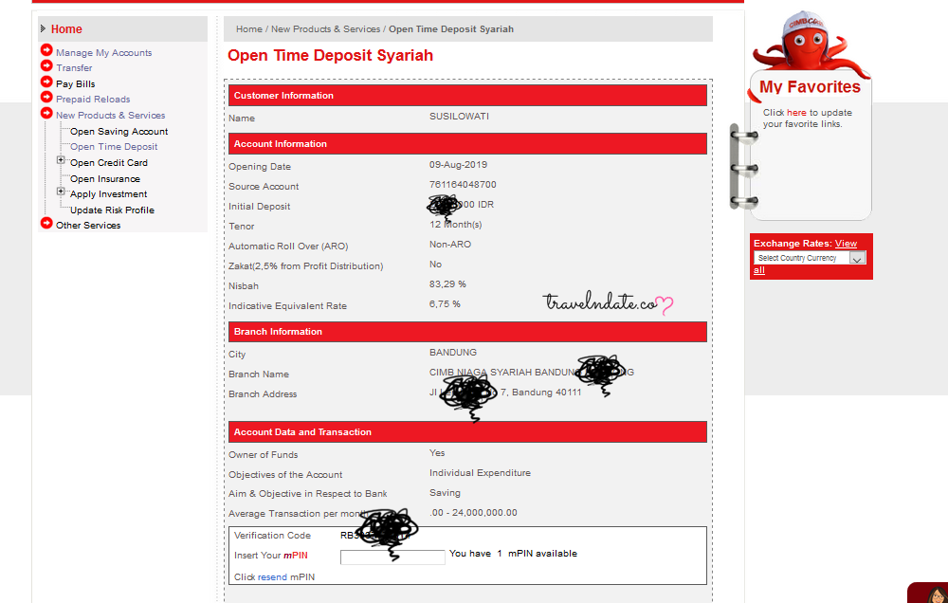The width and height of the screenshot is (948, 603).
Task: Open Prepaid Reloads menu
Action: click(x=93, y=100)
